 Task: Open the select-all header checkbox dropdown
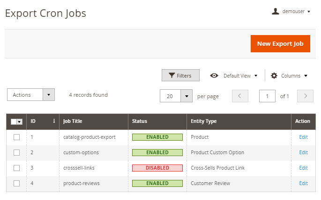coord(20,121)
